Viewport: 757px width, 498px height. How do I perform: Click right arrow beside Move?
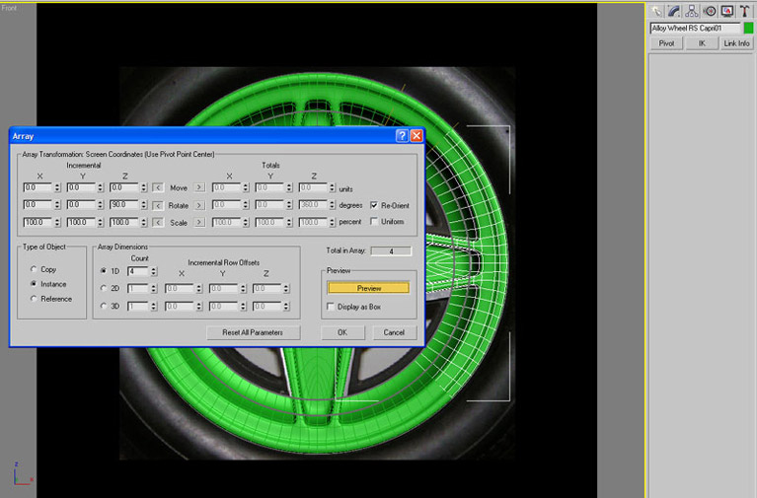198,187
